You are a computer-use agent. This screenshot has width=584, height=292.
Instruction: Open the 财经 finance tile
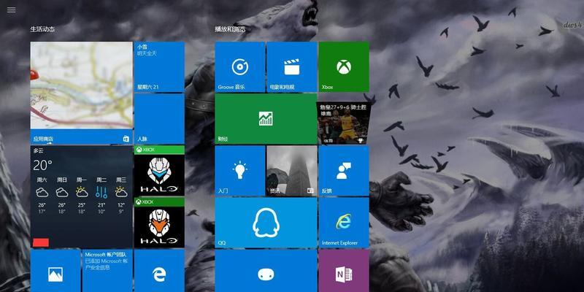[x=266, y=119]
